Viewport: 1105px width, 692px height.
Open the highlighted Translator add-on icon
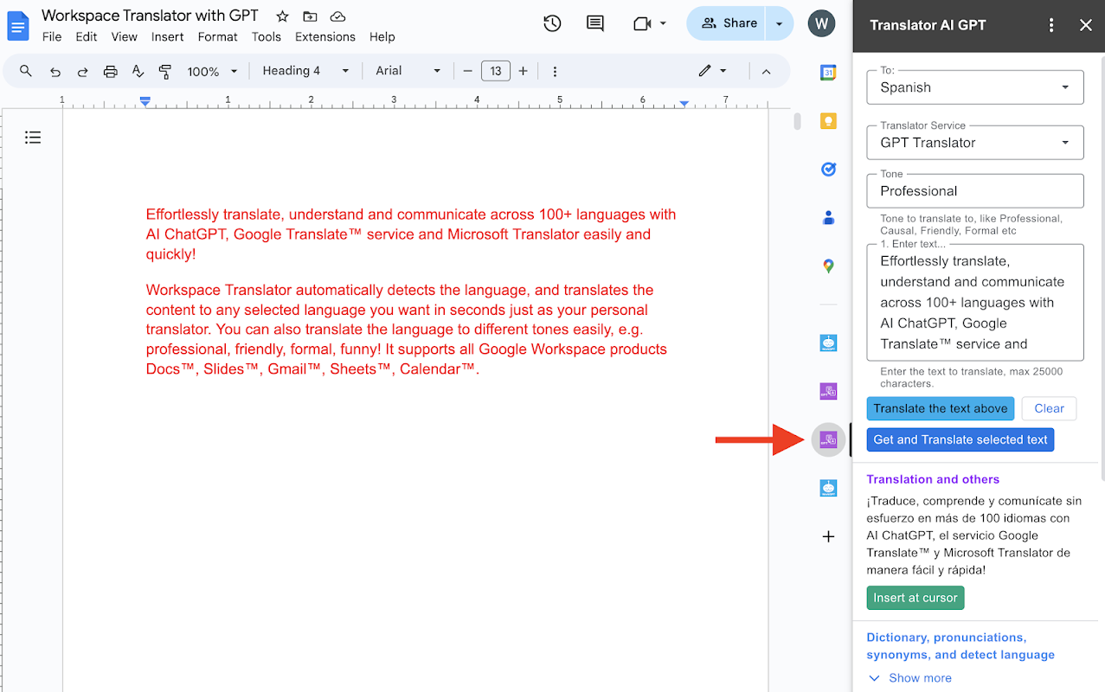(828, 439)
